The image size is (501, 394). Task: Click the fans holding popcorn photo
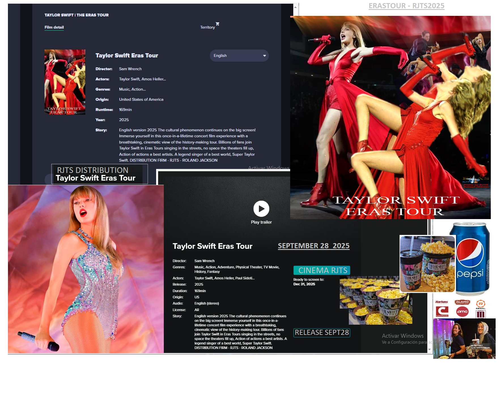(x=464, y=339)
